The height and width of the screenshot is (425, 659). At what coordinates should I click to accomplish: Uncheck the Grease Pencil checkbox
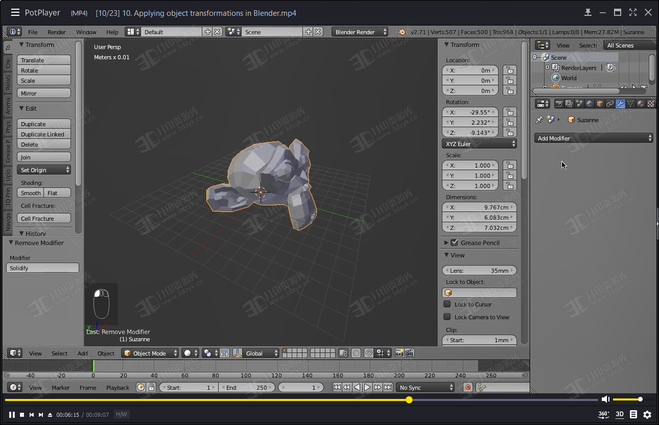click(454, 243)
